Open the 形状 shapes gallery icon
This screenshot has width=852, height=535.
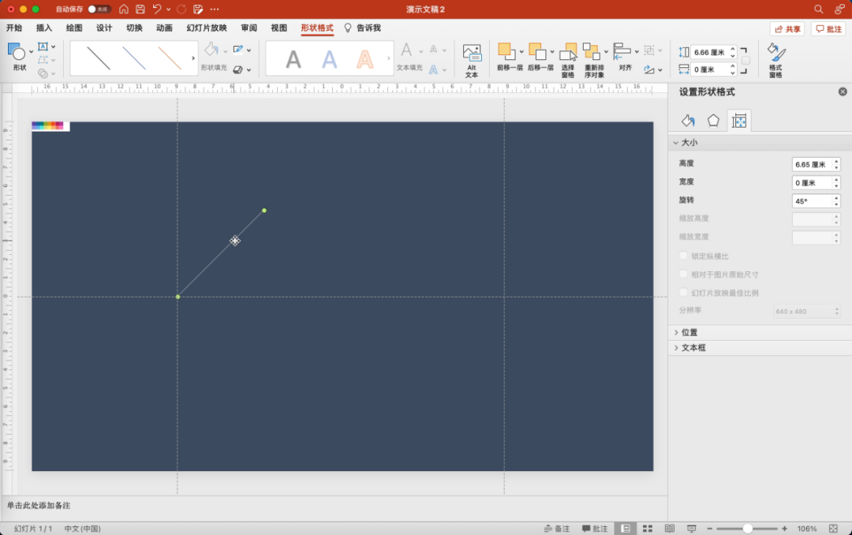[17, 52]
